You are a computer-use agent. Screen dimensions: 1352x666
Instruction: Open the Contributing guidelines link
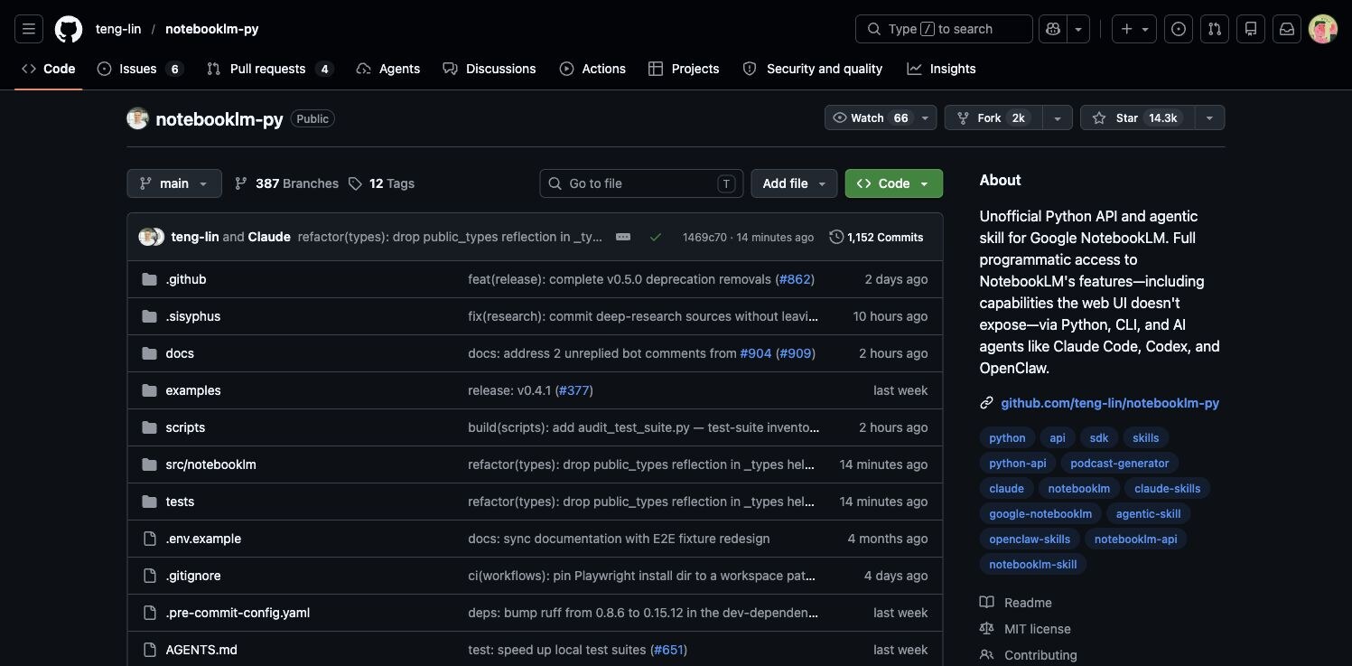(x=1040, y=655)
